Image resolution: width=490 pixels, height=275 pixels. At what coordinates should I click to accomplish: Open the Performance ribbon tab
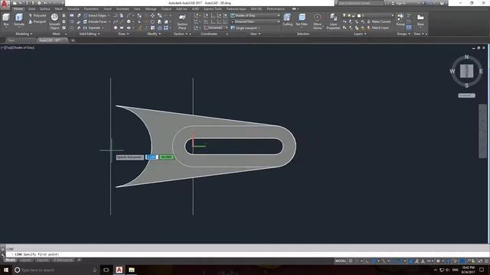[x=276, y=8]
